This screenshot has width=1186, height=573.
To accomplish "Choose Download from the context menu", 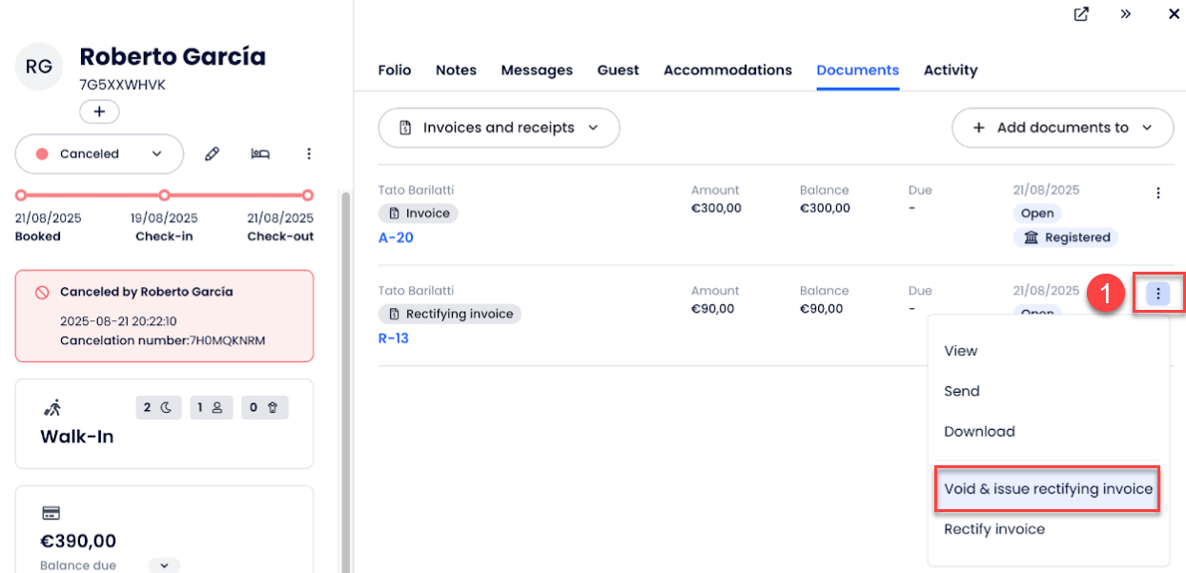I will (x=979, y=432).
